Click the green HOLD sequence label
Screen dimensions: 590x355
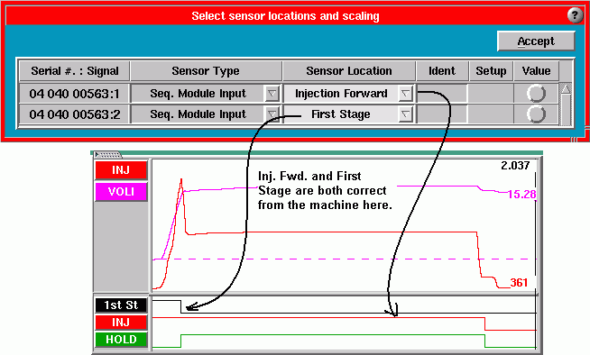click(x=121, y=339)
